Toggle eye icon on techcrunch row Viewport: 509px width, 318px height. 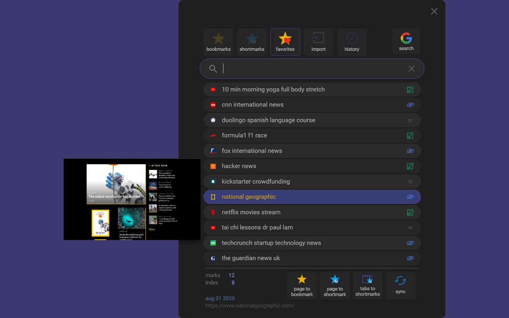(x=410, y=243)
